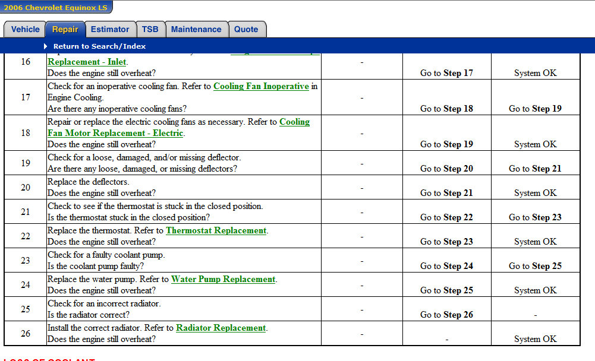Viewport: 595px width, 361px height.
Task: Click 'Go to Step 25' in row 24
Action: point(446,290)
